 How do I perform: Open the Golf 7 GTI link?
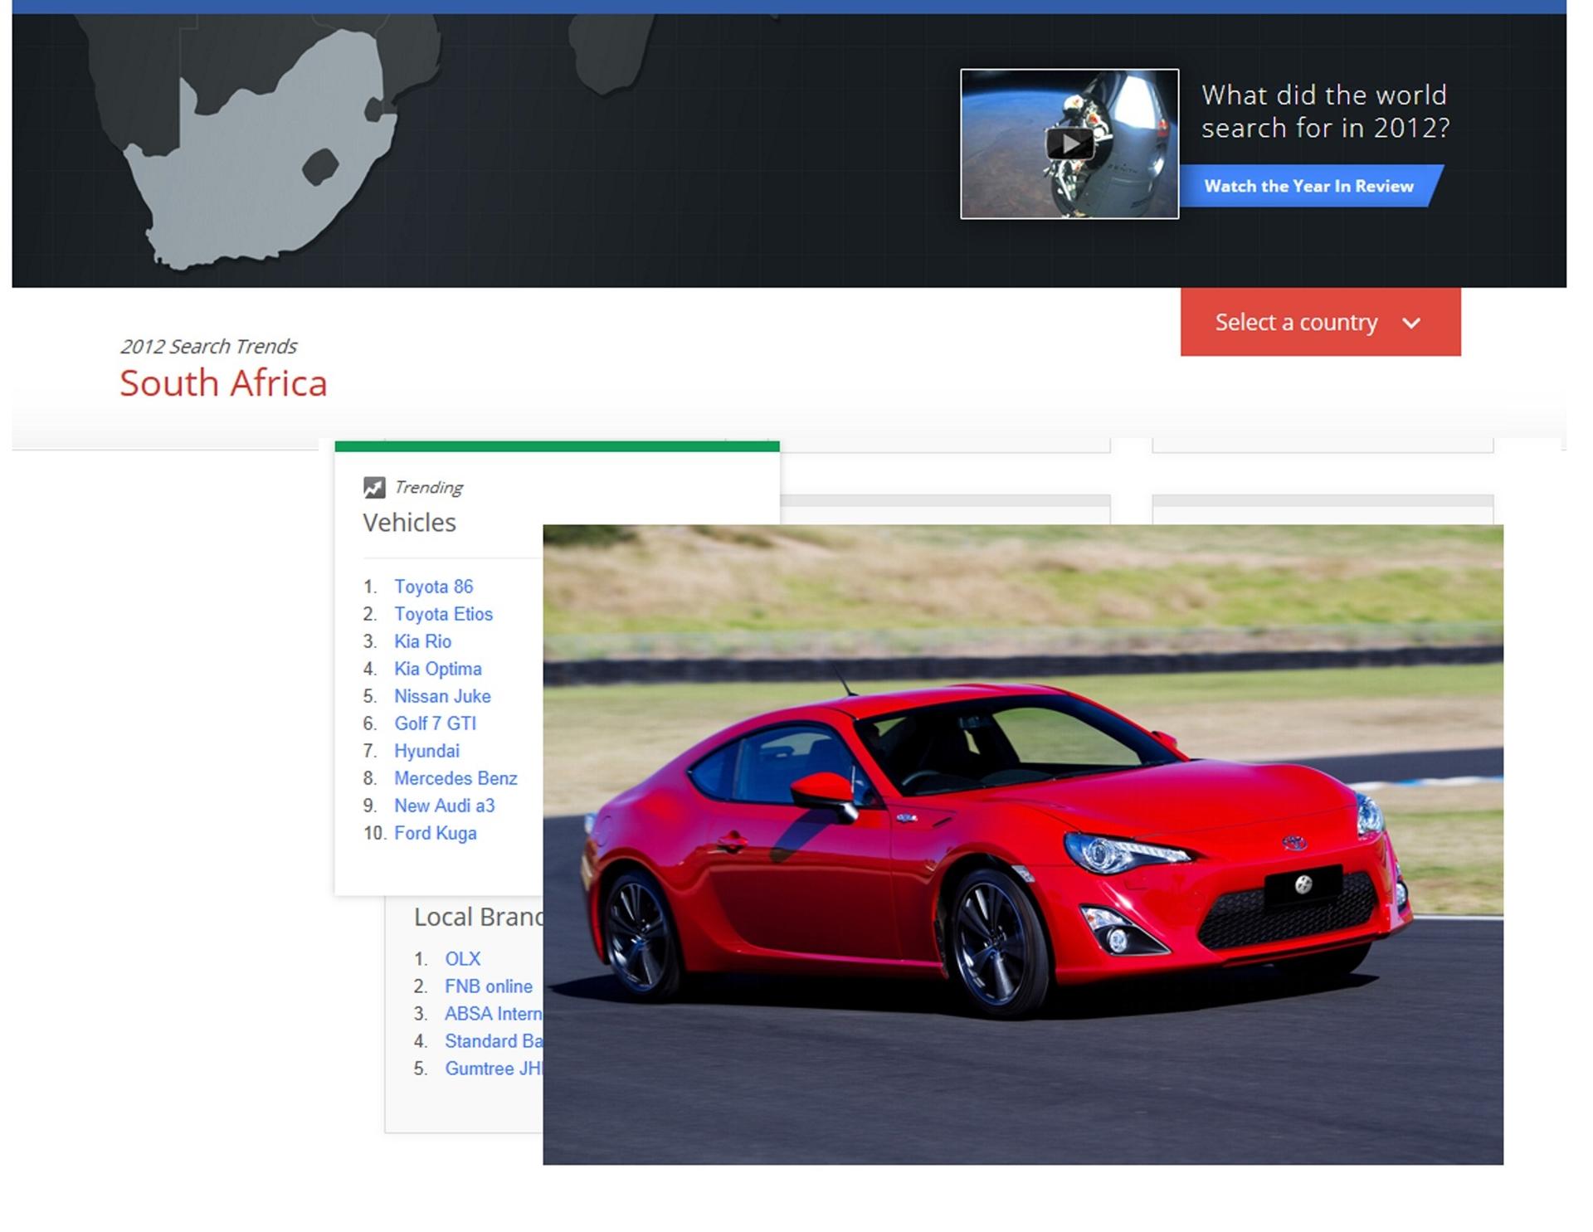coord(435,723)
